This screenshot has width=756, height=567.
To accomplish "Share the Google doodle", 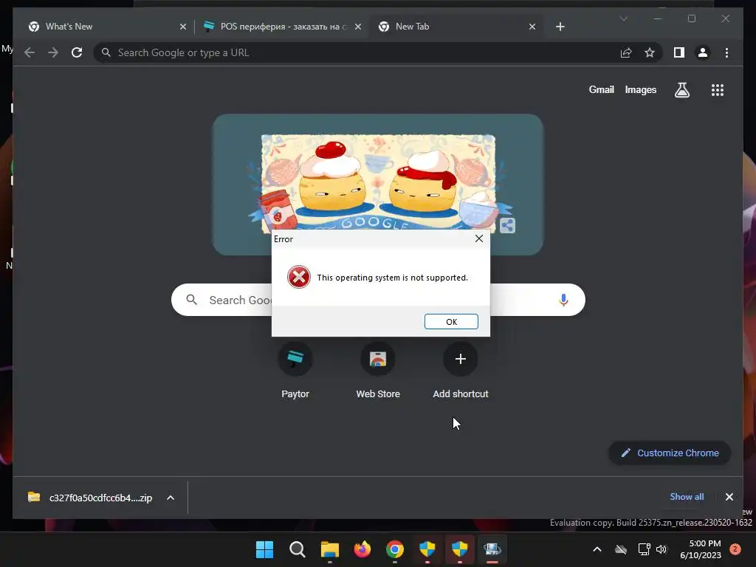I will tap(507, 225).
